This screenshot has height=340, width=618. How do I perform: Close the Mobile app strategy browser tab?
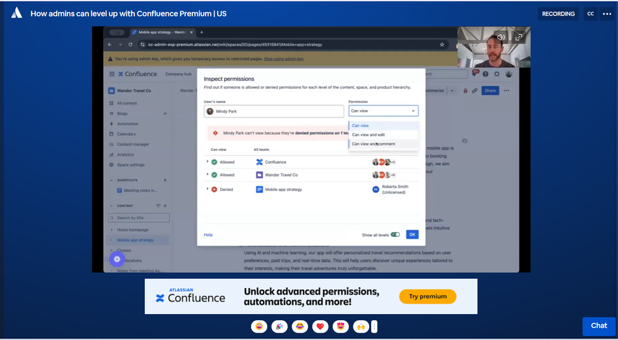[192, 32]
